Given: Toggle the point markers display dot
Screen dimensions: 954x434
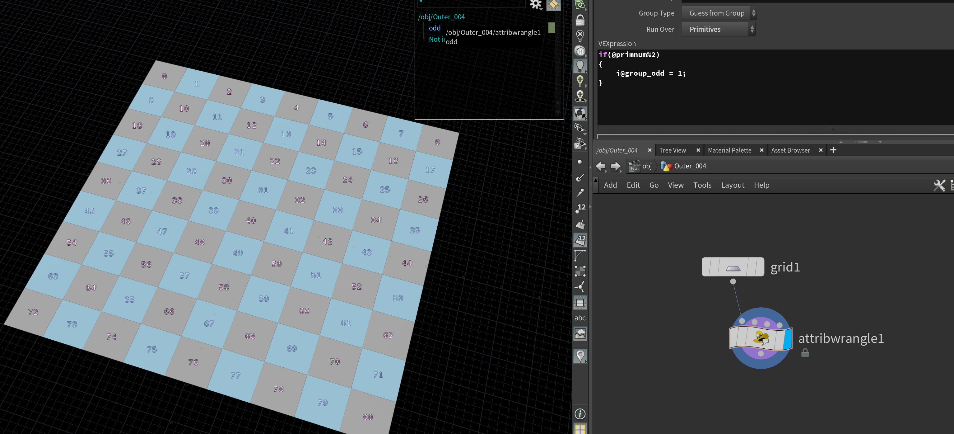Looking at the screenshot, I should click(x=580, y=161).
